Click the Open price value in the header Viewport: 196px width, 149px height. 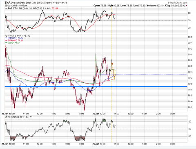[104, 6]
